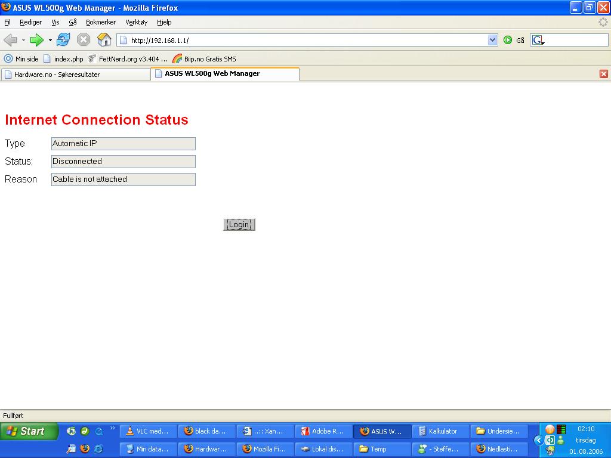The height and width of the screenshot is (458, 611).
Task: Open the Vis menu
Action: pyautogui.click(x=55, y=22)
